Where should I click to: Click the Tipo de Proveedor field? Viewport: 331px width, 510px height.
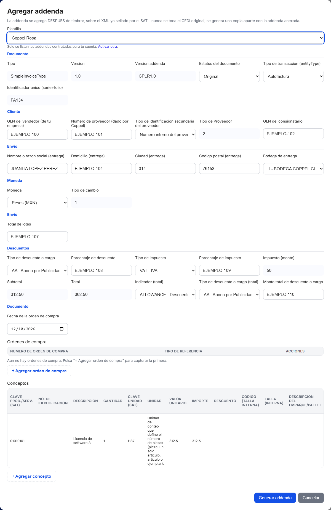pos(229,134)
